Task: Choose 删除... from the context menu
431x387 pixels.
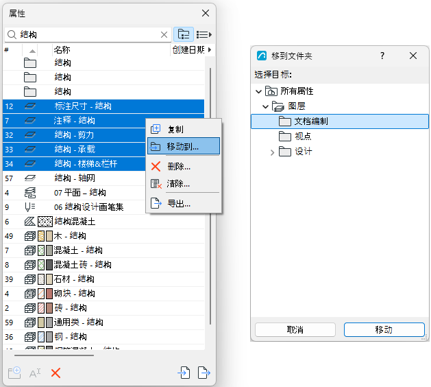Action: [184, 166]
